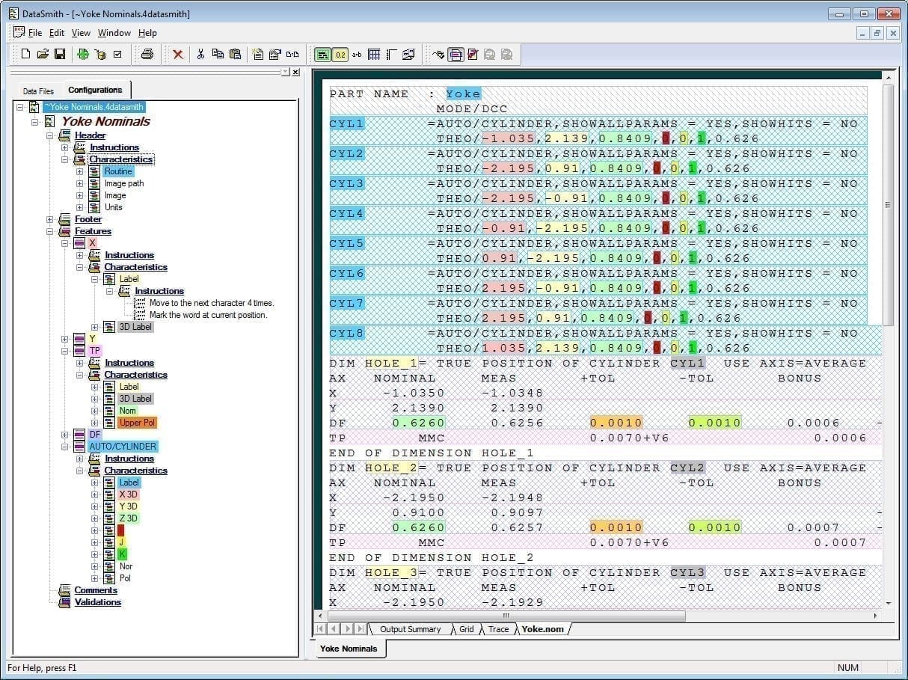
Task: Toggle the highlighted green layout button
Action: click(322, 54)
